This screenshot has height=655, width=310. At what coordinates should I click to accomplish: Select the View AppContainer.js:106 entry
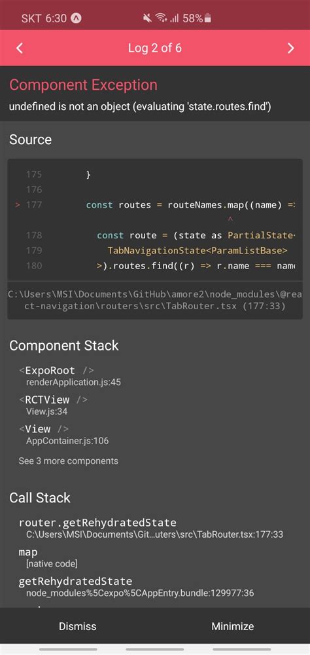(x=63, y=434)
